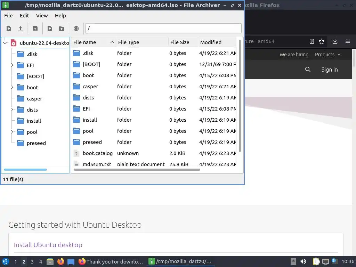Click the Add files toolbar icon
Screen dimensions: 356x267
[x=49, y=29]
